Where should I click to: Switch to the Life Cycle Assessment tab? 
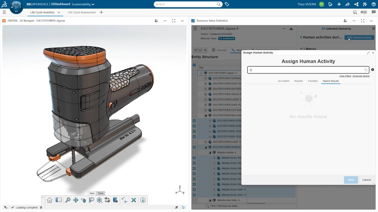tap(82, 13)
